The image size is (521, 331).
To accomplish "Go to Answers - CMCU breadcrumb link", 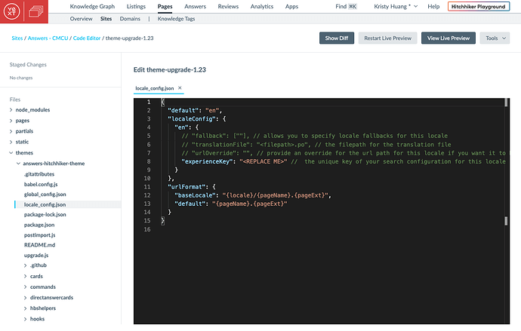I will (48, 38).
